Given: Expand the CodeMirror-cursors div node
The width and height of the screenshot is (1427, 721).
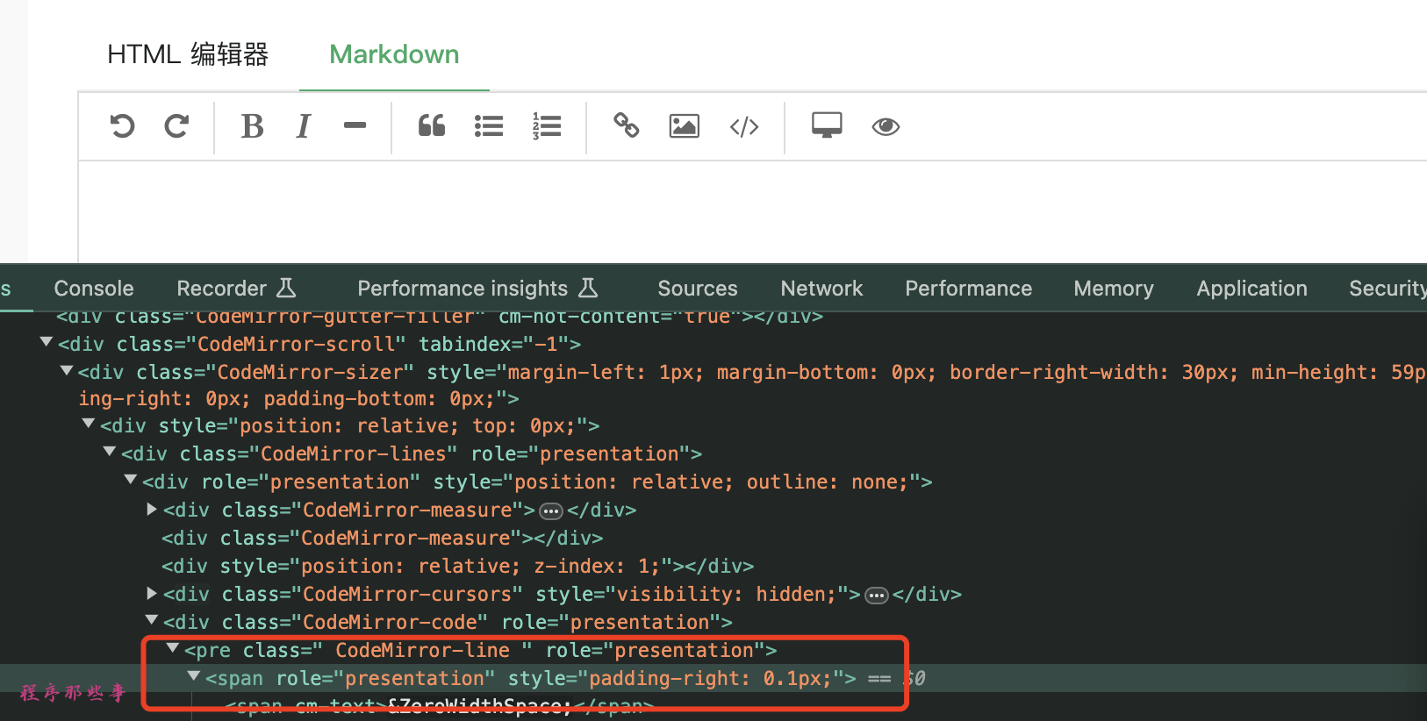Looking at the screenshot, I should [152, 594].
